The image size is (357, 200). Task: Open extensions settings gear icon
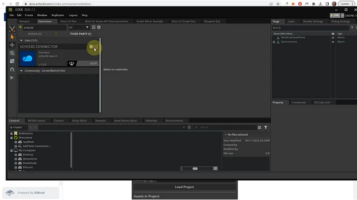click(99, 28)
